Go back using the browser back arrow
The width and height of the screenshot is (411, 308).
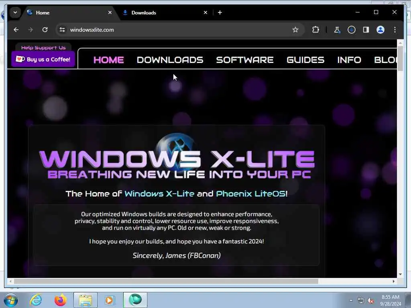click(16, 30)
